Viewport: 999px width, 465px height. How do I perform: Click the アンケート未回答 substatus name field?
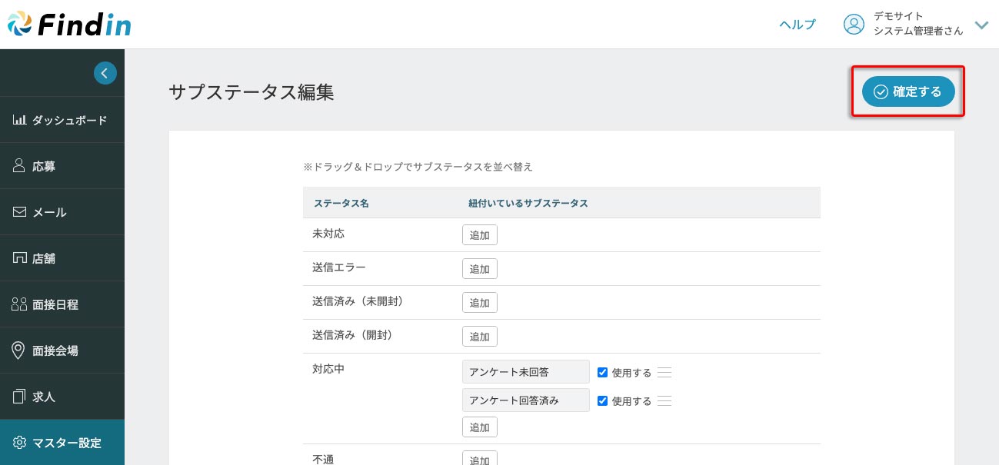pyautogui.click(x=526, y=372)
